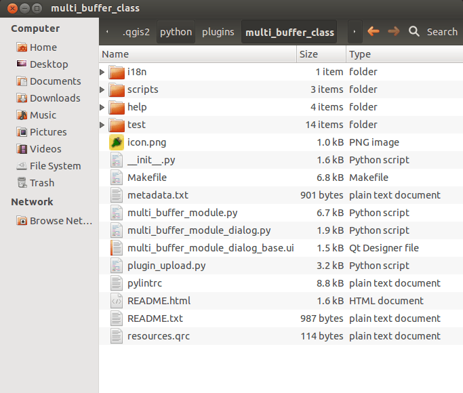Screen dimensions: 463x393
Task: Click the 'PNG image' type cell
Action: coord(374,142)
